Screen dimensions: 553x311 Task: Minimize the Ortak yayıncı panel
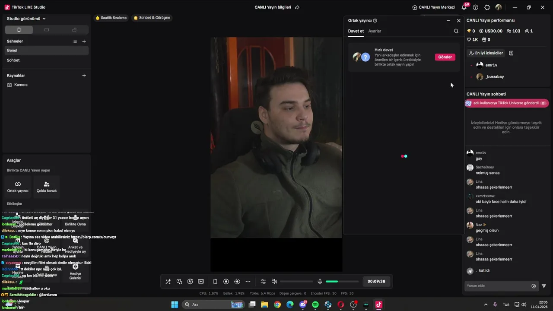click(x=448, y=21)
